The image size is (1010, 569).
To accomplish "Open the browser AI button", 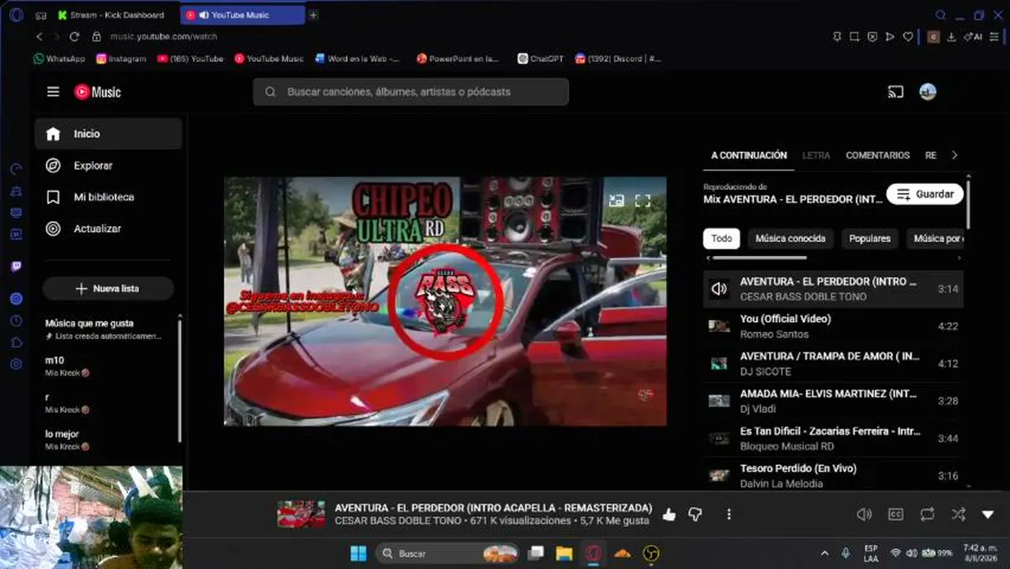I will [x=973, y=36].
